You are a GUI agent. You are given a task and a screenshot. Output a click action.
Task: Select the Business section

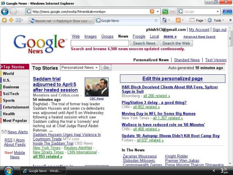(15, 87)
